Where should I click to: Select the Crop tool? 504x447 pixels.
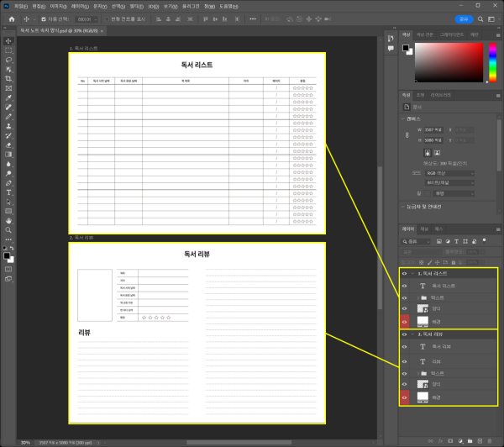pos(8,78)
